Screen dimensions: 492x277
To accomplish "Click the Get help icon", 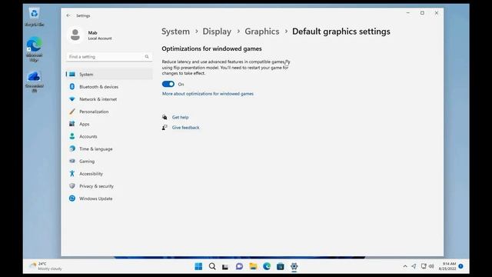I will click(x=165, y=117).
